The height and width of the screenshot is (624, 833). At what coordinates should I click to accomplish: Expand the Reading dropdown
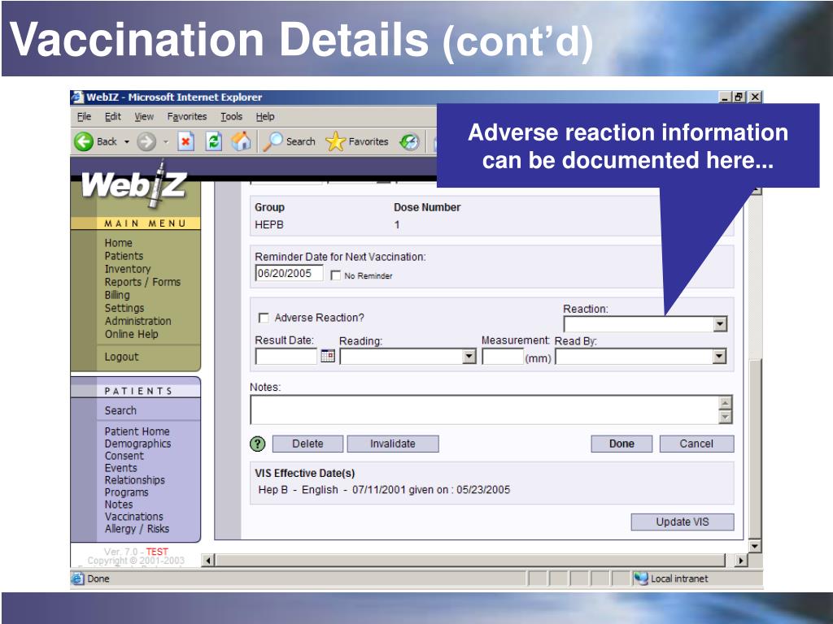click(x=469, y=356)
